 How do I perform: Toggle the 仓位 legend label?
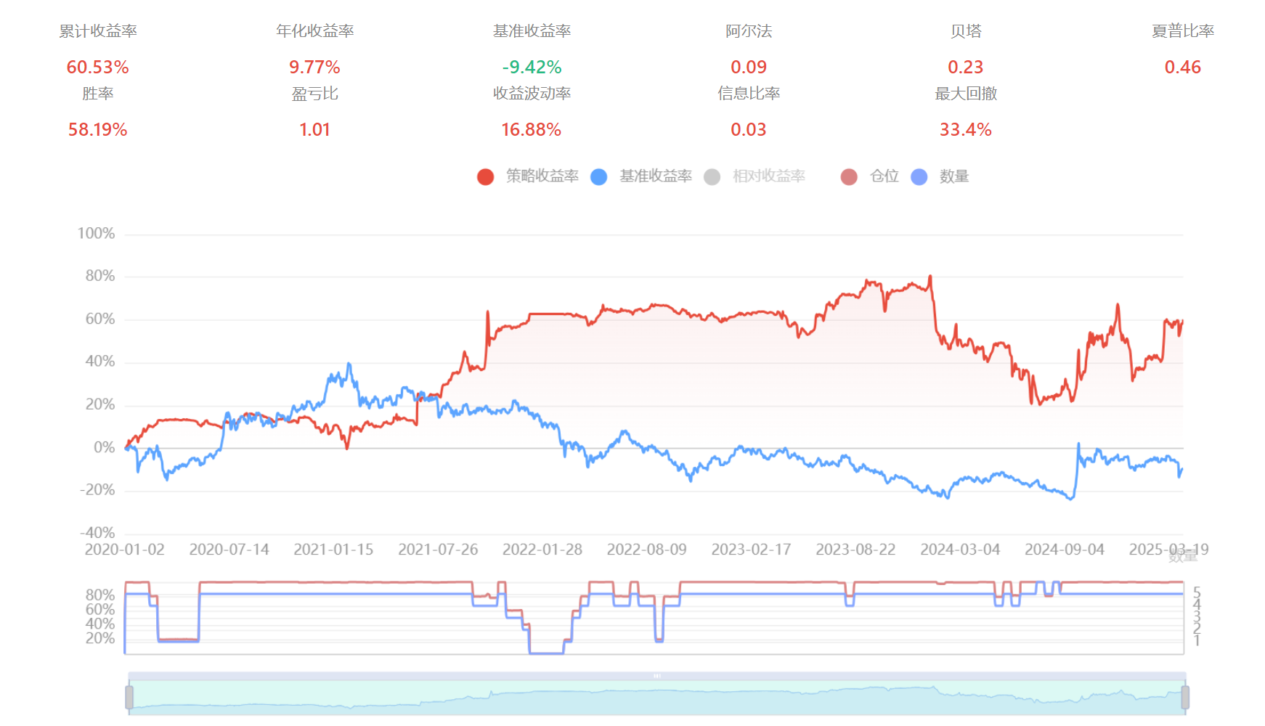(x=884, y=176)
